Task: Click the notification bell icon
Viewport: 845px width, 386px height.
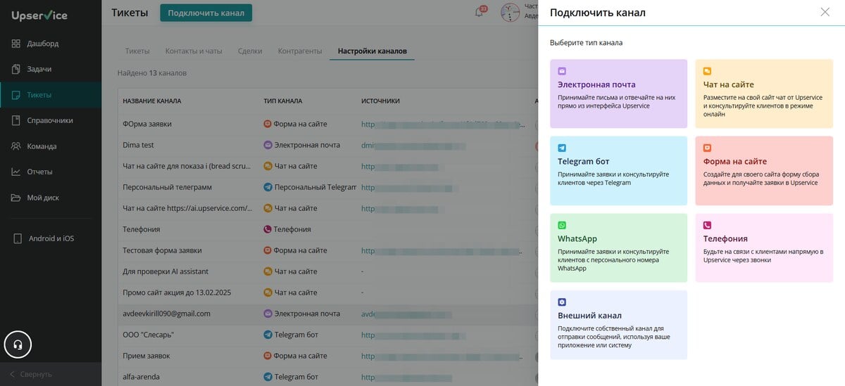Action: 480,13
